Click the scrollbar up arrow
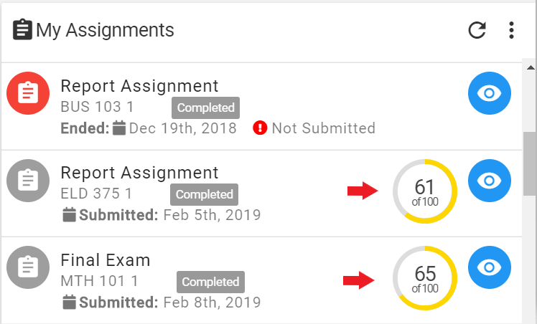The height and width of the screenshot is (324, 537). tap(531, 67)
